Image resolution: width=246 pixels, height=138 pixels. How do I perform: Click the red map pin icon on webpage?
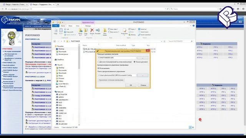tap(200, 120)
